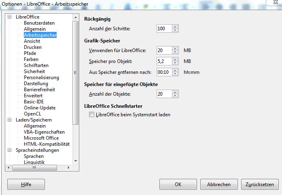
Task: Select the Microsoft Office entry
Action: click(x=41, y=138)
